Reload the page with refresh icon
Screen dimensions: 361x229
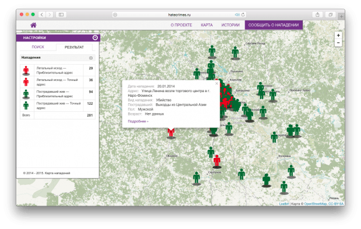[243, 15]
